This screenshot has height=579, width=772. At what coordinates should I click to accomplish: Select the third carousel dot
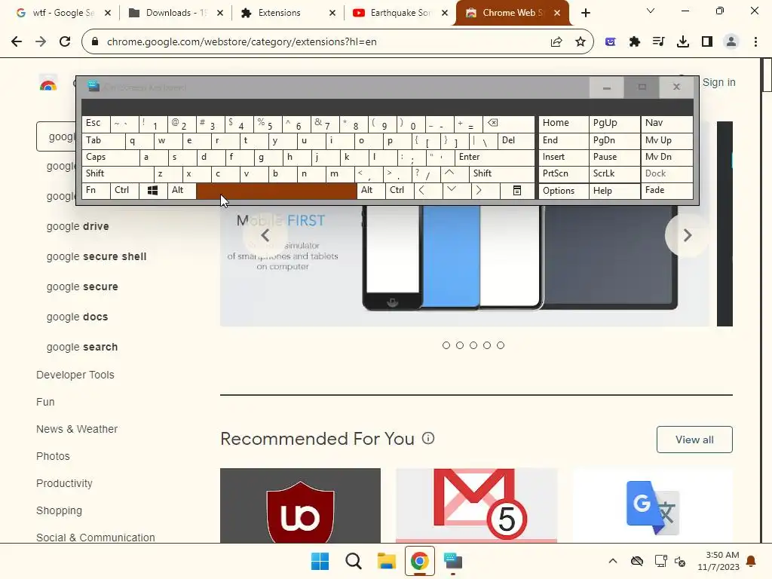pyautogui.click(x=473, y=345)
